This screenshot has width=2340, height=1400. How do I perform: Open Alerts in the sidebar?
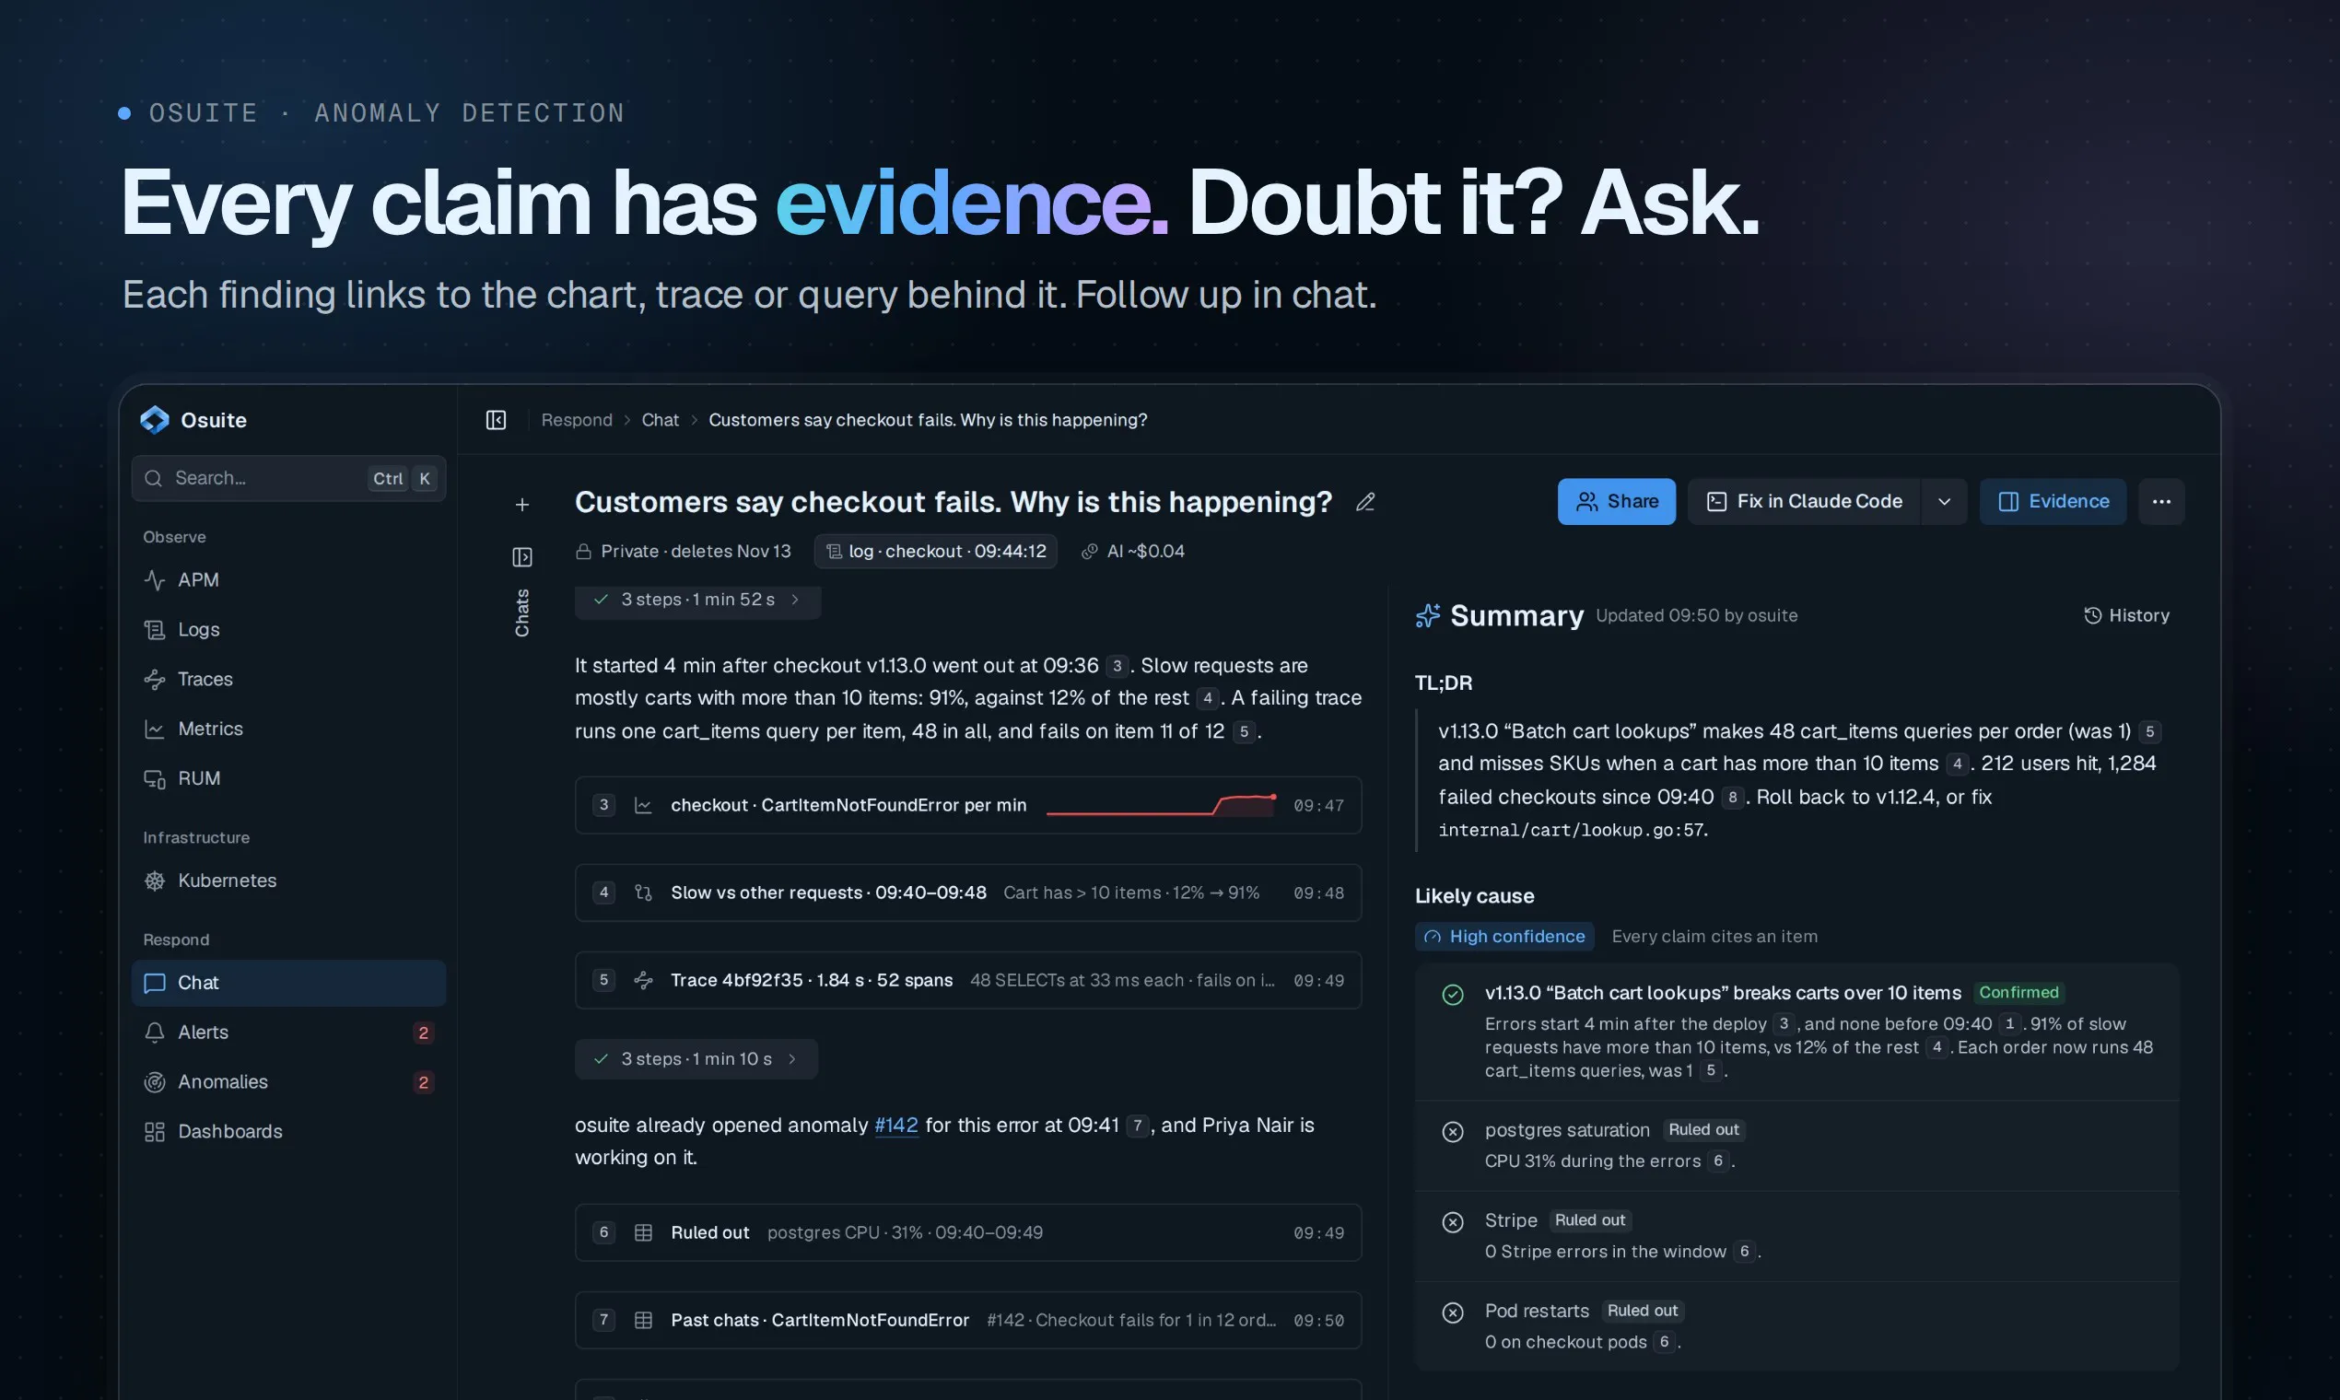(288, 1032)
